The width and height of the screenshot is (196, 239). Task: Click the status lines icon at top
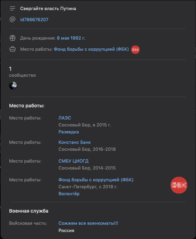tap(13, 9)
